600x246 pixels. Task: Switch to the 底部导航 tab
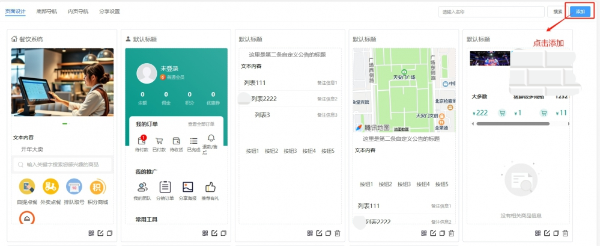[x=46, y=11]
